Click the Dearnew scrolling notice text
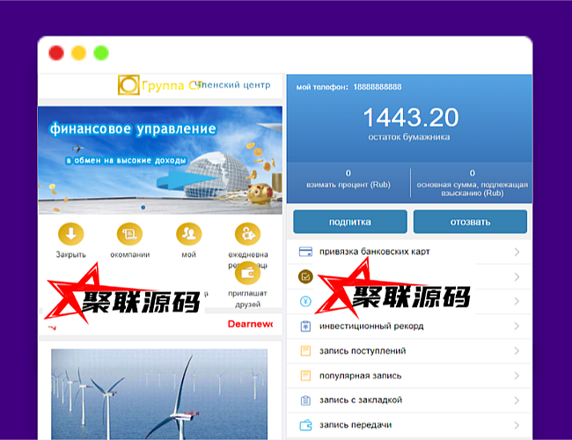The image size is (572, 440). [x=250, y=325]
